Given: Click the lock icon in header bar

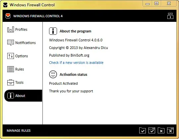Looking at the screenshot, I should pyautogui.click(x=170, y=16).
